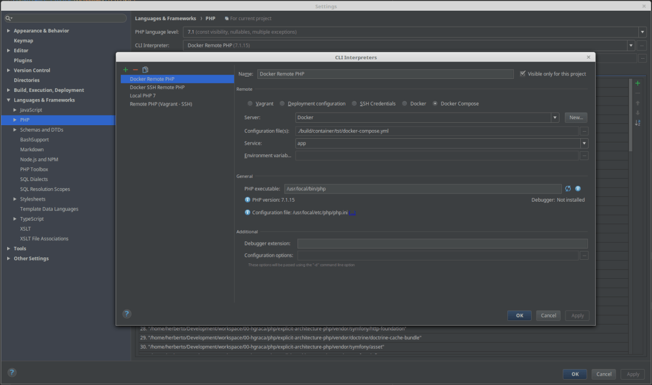This screenshot has width=652, height=385.
Task: Click the Environment variables input field
Action: [436, 155]
